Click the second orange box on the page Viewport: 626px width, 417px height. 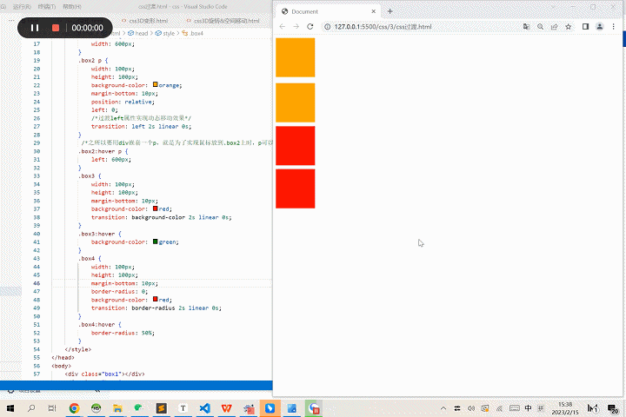coord(295,103)
